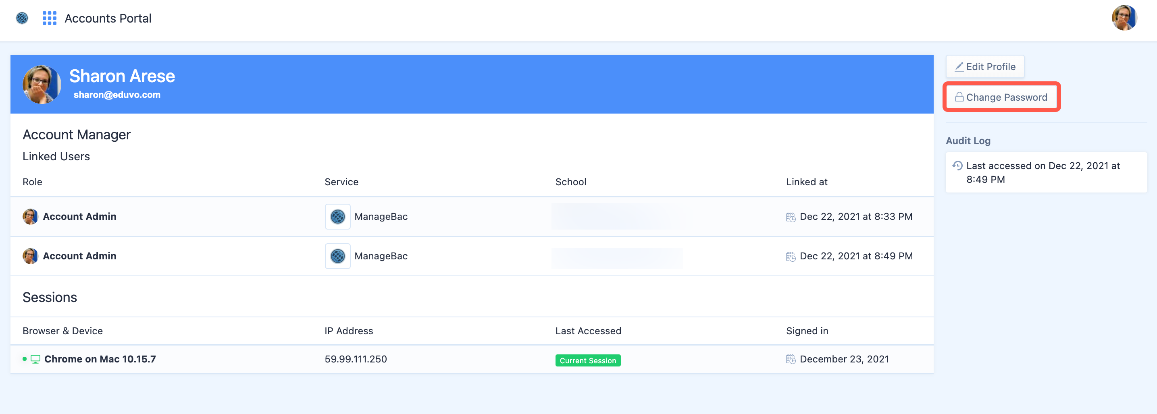This screenshot has width=1157, height=414.
Task: Click avatar of Account Admin linked 8:49 PM
Action: click(x=30, y=256)
